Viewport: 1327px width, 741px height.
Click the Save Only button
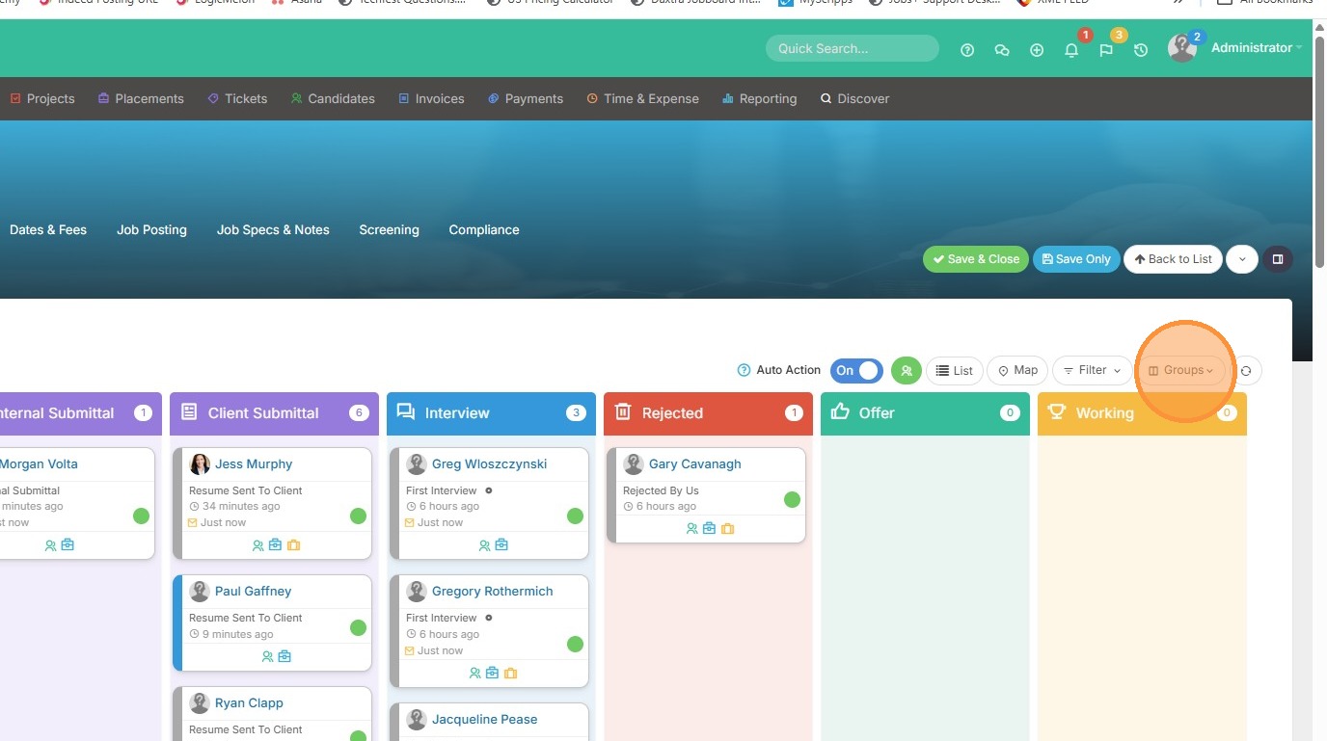(x=1076, y=259)
